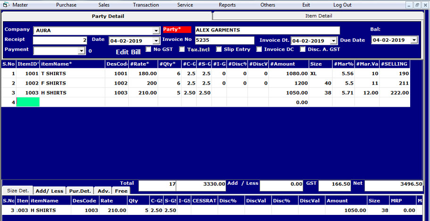Click the Invoice No field 5235
The width and height of the screenshot is (430, 221).
click(x=225, y=40)
